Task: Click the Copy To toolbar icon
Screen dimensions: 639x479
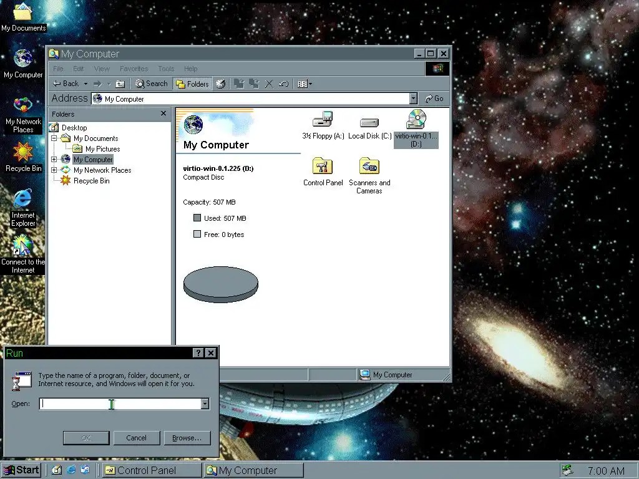Action: 254,84
